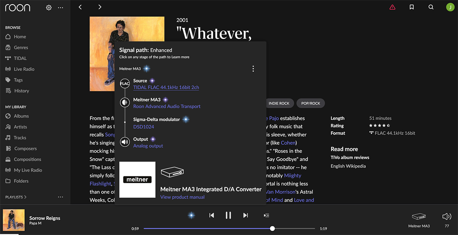The width and height of the screenshot is (458, 235).
Task: Open the Miighty artist link
Action: pyautogui.click(x=293, y=176)
